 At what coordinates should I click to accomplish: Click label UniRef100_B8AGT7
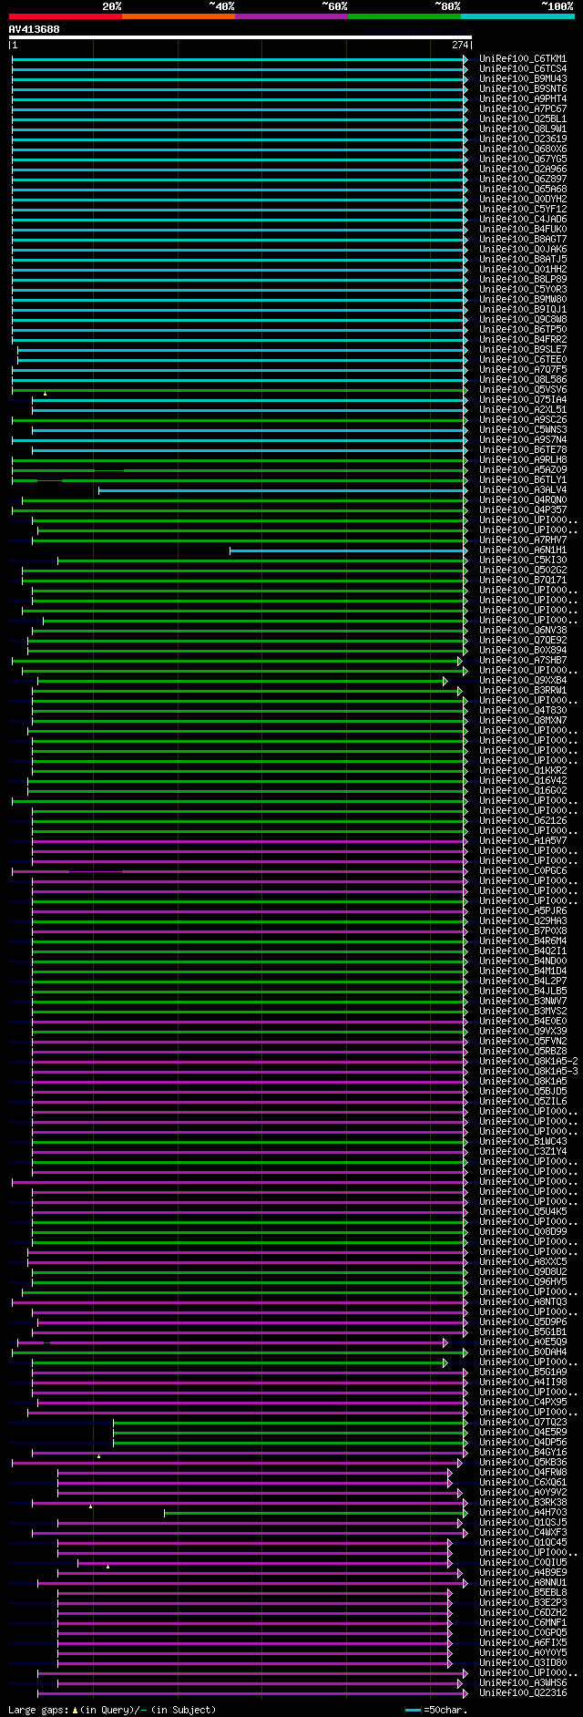point(523,240)
